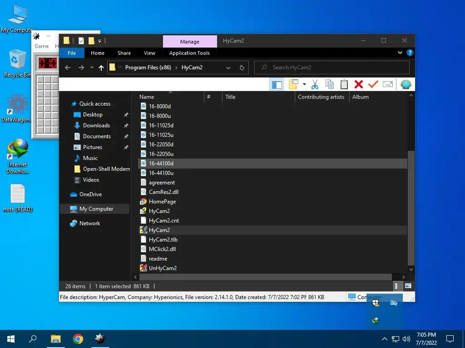Open the address bar history dropdown

tap(228, 68)
